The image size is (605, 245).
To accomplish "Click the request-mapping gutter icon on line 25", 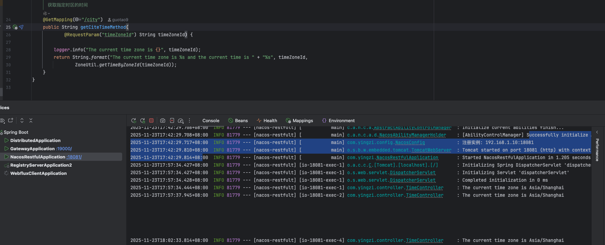I will pos(15,27).
